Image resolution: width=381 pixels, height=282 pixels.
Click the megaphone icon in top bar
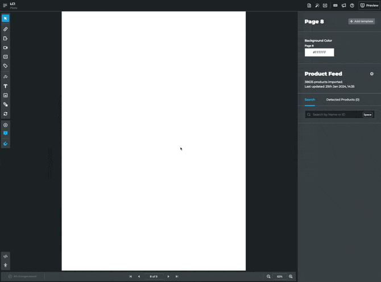(343, 6)
